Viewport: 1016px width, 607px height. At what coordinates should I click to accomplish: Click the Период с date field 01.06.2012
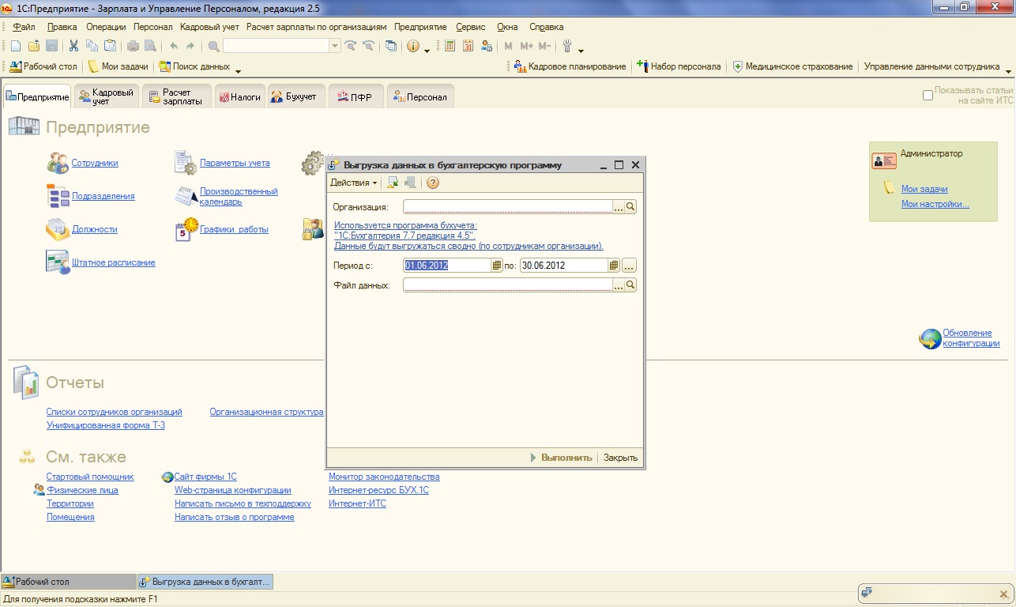coord(447,266)
